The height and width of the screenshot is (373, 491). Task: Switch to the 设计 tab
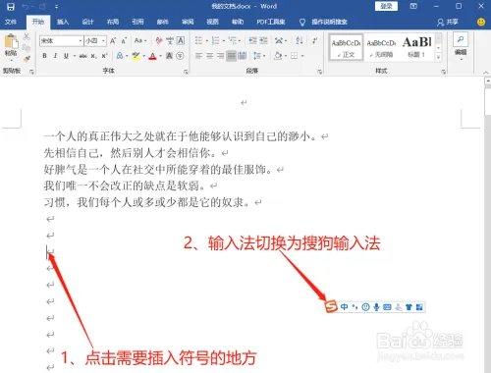tap(87, 22)
